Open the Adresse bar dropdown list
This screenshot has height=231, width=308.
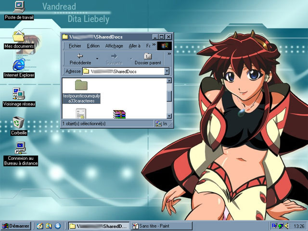click(167, 71)
